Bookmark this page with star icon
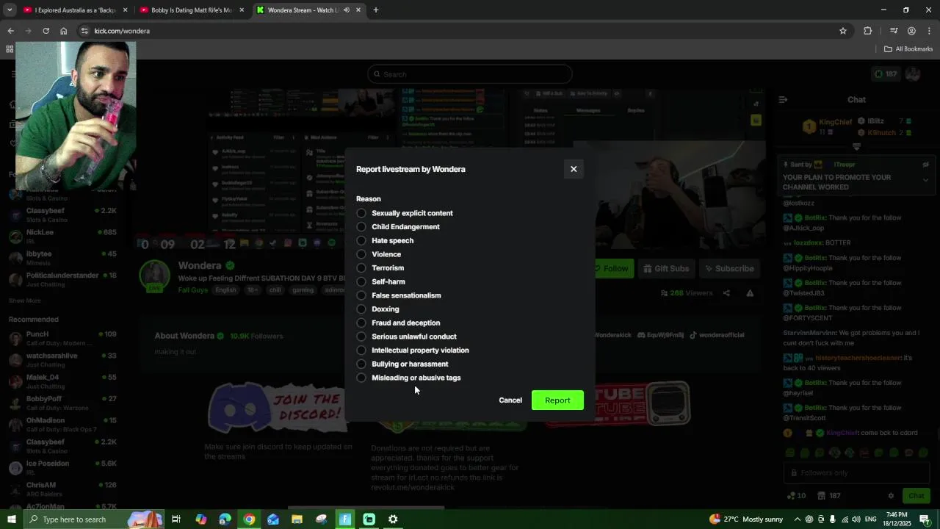 click(843, 31)
